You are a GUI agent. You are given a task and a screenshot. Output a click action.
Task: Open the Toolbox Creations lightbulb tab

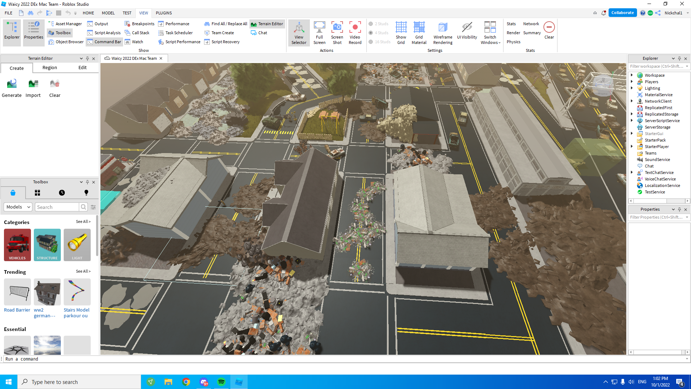(x=86, y=193)
